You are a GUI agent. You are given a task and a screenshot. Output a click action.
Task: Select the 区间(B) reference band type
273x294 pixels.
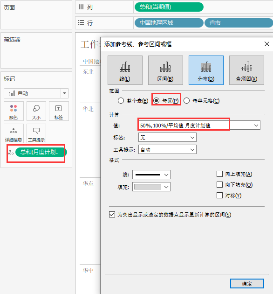[165, 70]
